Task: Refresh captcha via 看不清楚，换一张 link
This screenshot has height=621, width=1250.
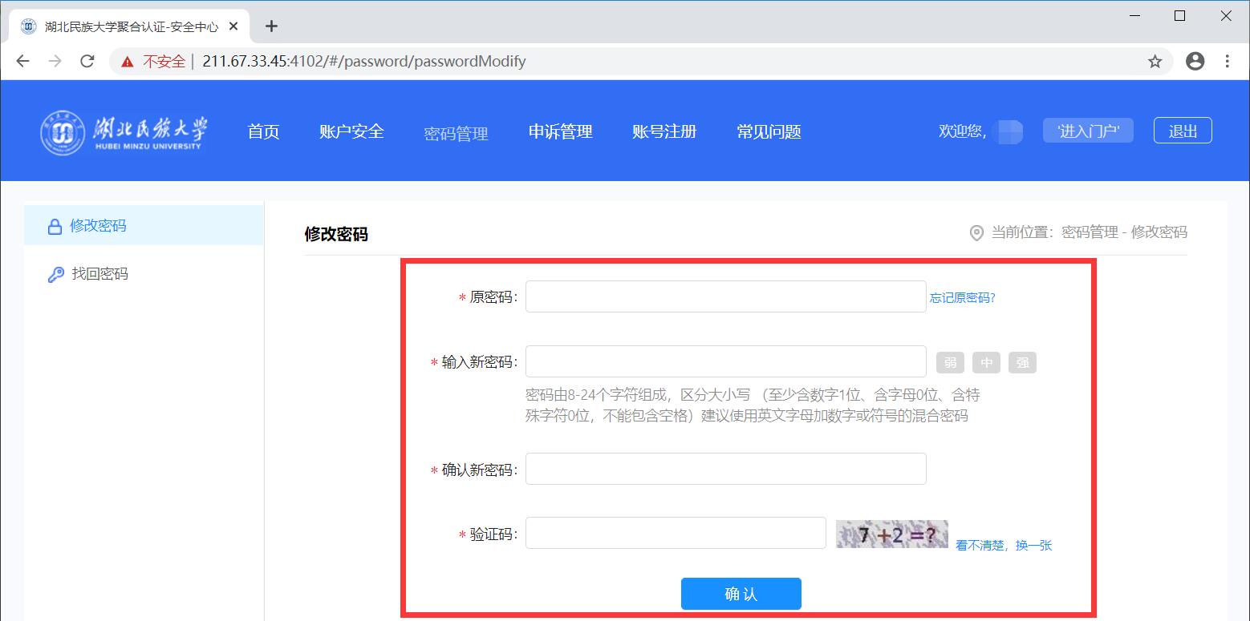Action: (x=1003, y=545)
